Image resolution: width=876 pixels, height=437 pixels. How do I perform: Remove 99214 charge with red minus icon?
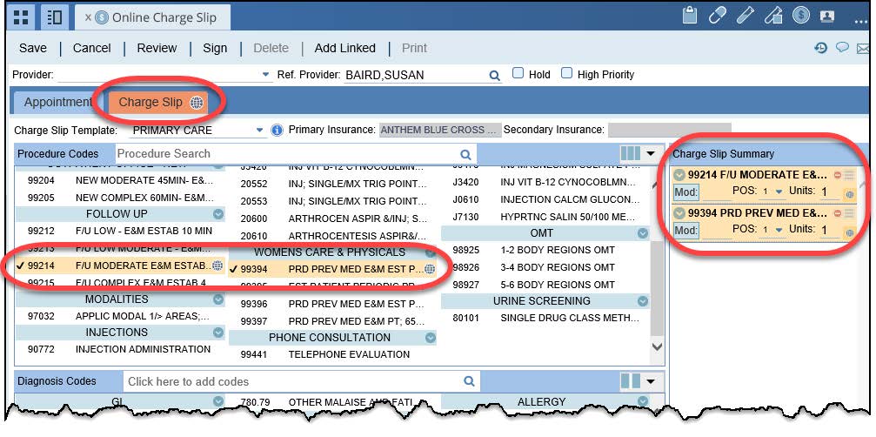pyautogui.click(x=838, y=175)
